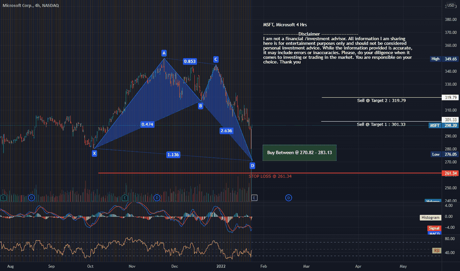
Task: Select harmonic pattern point B label
Action: point(200,106)
